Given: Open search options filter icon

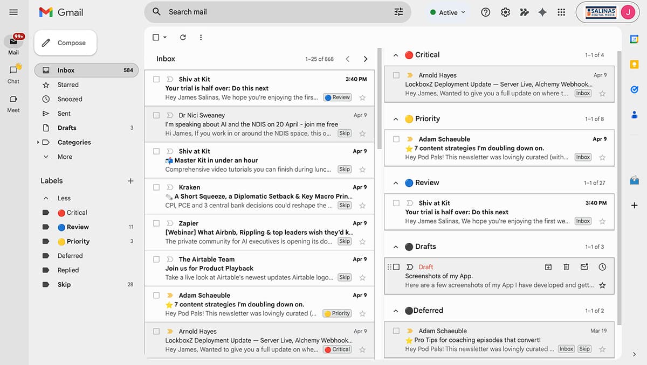Looking at the screenshot, I should (x=398, y=12).
